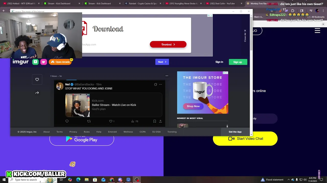Open Chrome from the taskbar

click(112, 180)
